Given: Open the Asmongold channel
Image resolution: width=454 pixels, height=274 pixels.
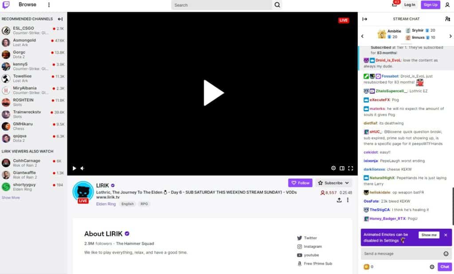Looking at the screenshot, I should pyautogui.click(x=33, y=42).
